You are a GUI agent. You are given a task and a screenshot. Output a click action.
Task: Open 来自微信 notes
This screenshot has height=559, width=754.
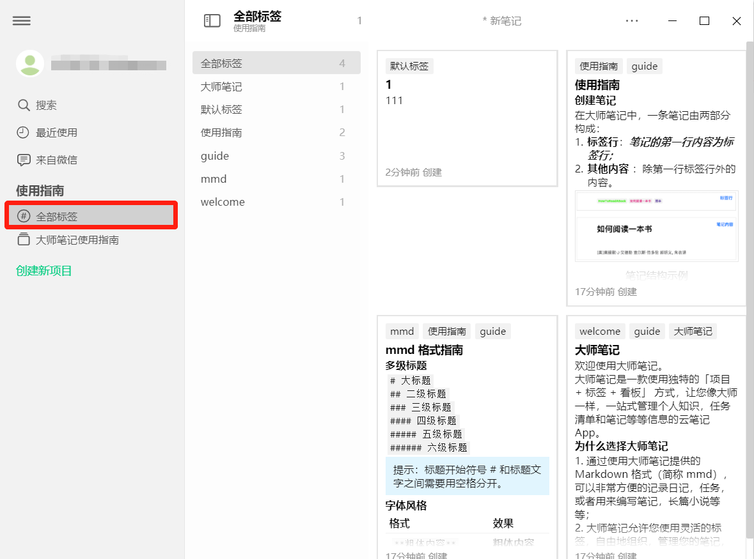click(57, 160)
